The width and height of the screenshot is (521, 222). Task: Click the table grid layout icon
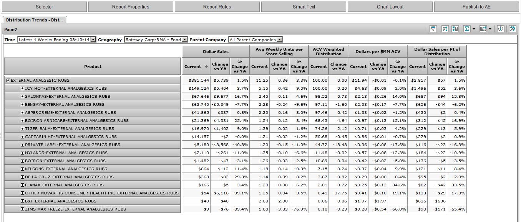(483, 29)
